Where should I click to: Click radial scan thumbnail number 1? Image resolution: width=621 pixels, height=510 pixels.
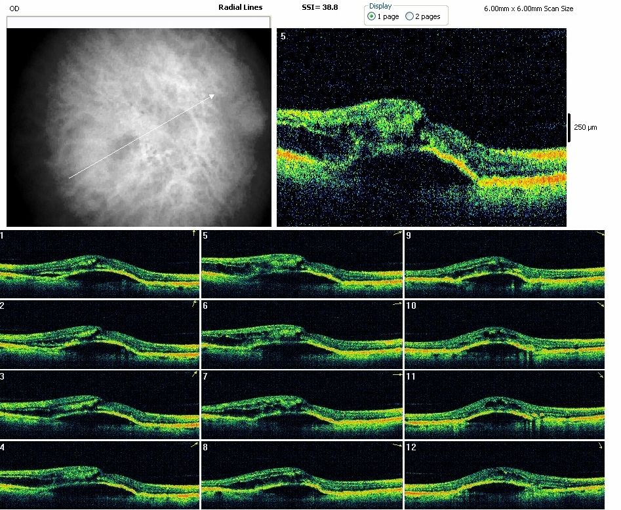(99, 264)
